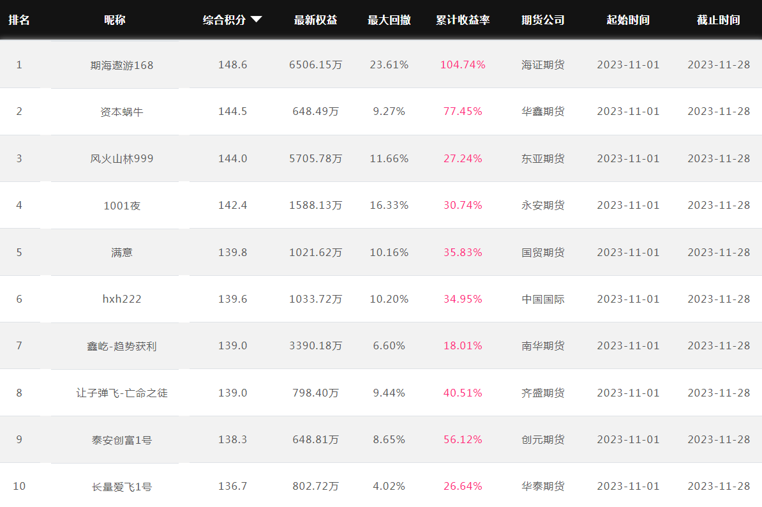Select score 139.6
Image resolution: width=762 pixels, height=507 pixels.
pos(233,299)
